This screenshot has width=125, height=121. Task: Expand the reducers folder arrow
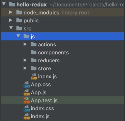pyautogui.click(x=25, y=60)
